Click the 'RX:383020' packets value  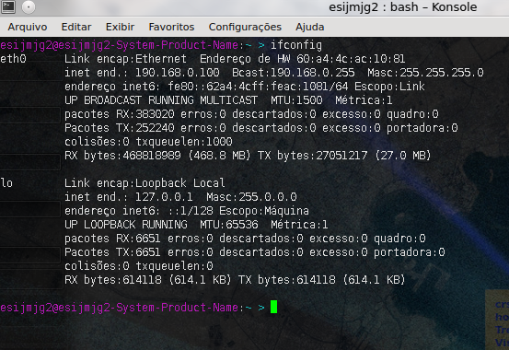[x=145, y=114]
